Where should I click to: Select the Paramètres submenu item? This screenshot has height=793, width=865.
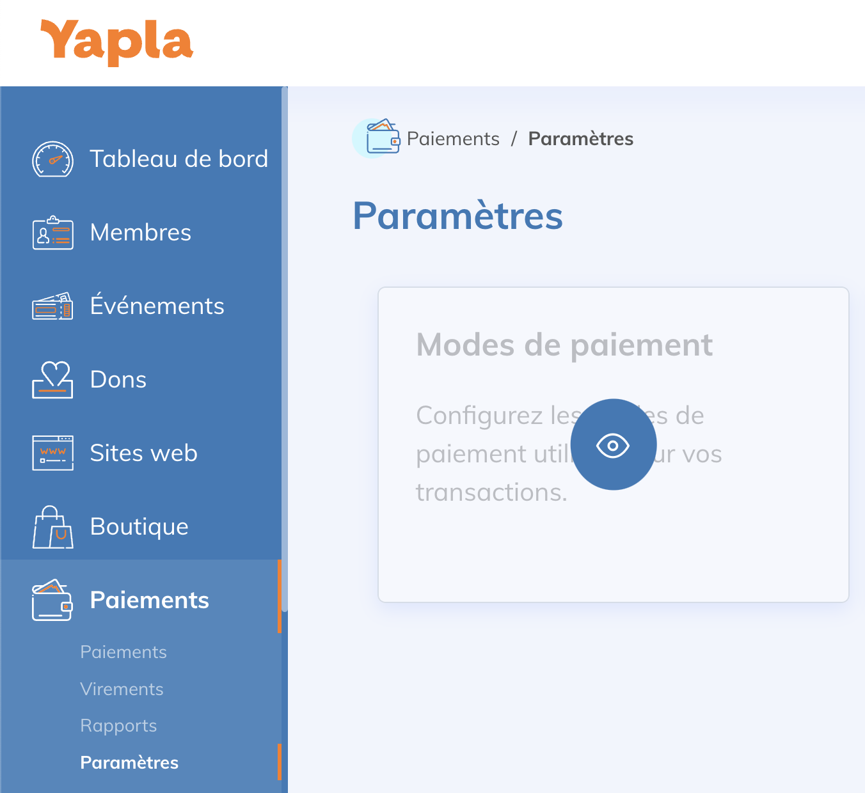[x=129, y=762]
